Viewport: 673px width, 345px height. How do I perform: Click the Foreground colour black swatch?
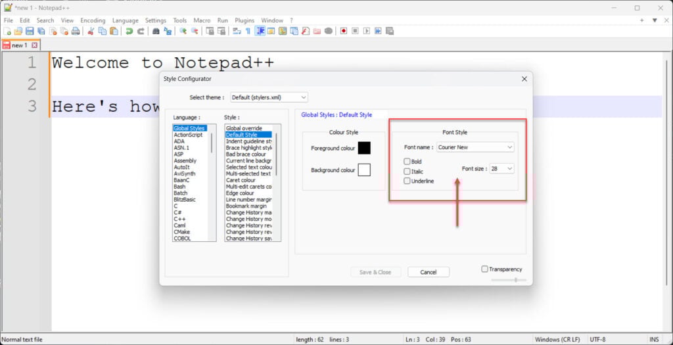364,148
